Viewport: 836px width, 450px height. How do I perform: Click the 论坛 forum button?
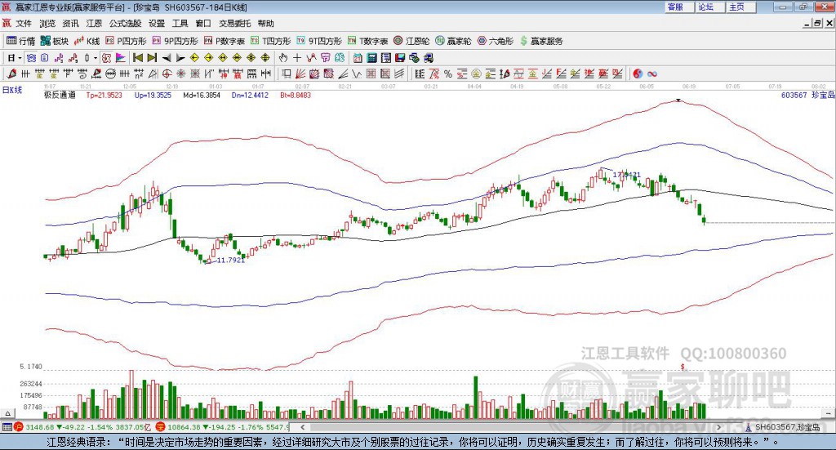(709, 7)
